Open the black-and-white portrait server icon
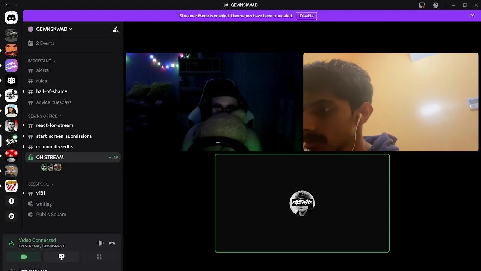Image resolution: width=481 pixels, height=271 pixels. [x=11, y=126]
